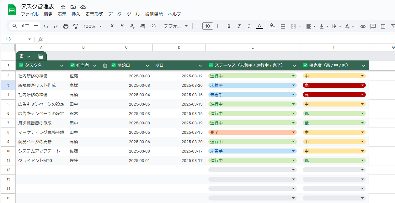
Task: Click the checkbox icon beside 優先度 header
Action: (x=305, y=65)
